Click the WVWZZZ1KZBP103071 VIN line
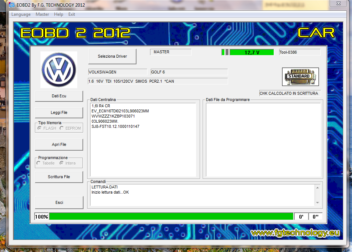The image size is (352, 252). (113, 116)
